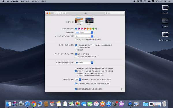This screenshot has height=108, width=173.
Task: Select マウスまたはトラックパッドに基づいて自動的に表示 radio
Action: click(76, 45)
